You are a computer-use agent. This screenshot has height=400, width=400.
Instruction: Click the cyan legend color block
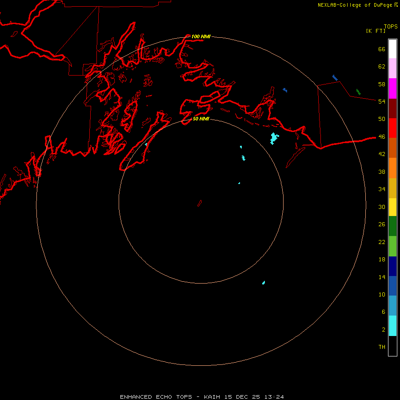[x=392, y=326]
